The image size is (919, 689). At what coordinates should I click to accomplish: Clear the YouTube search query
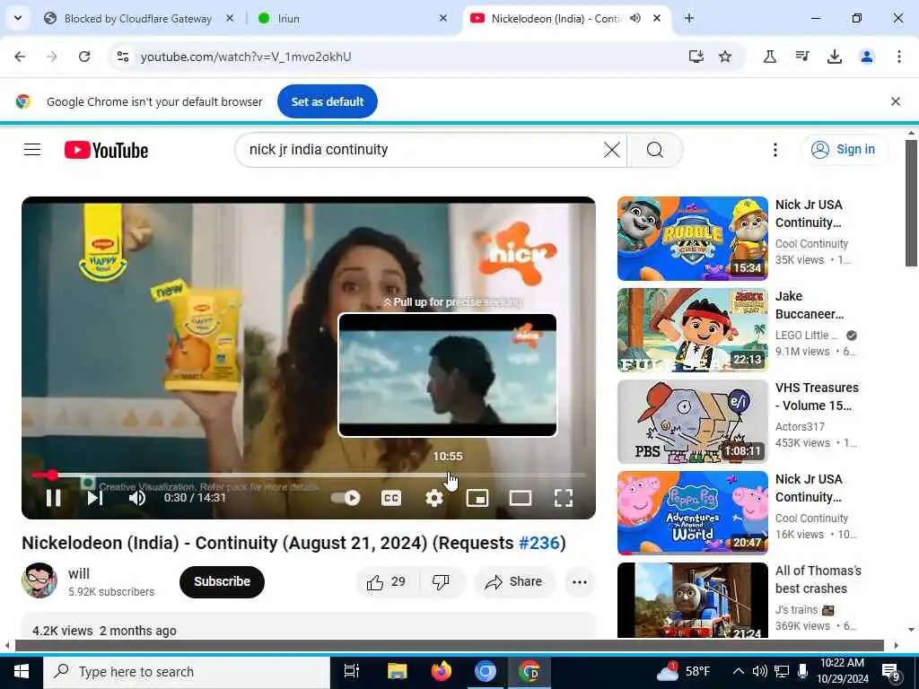coord(611,150)
